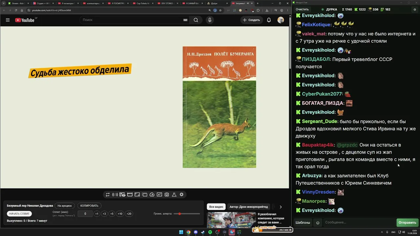Switch to the Stream - Kick tab

click(x=19, y=3)
